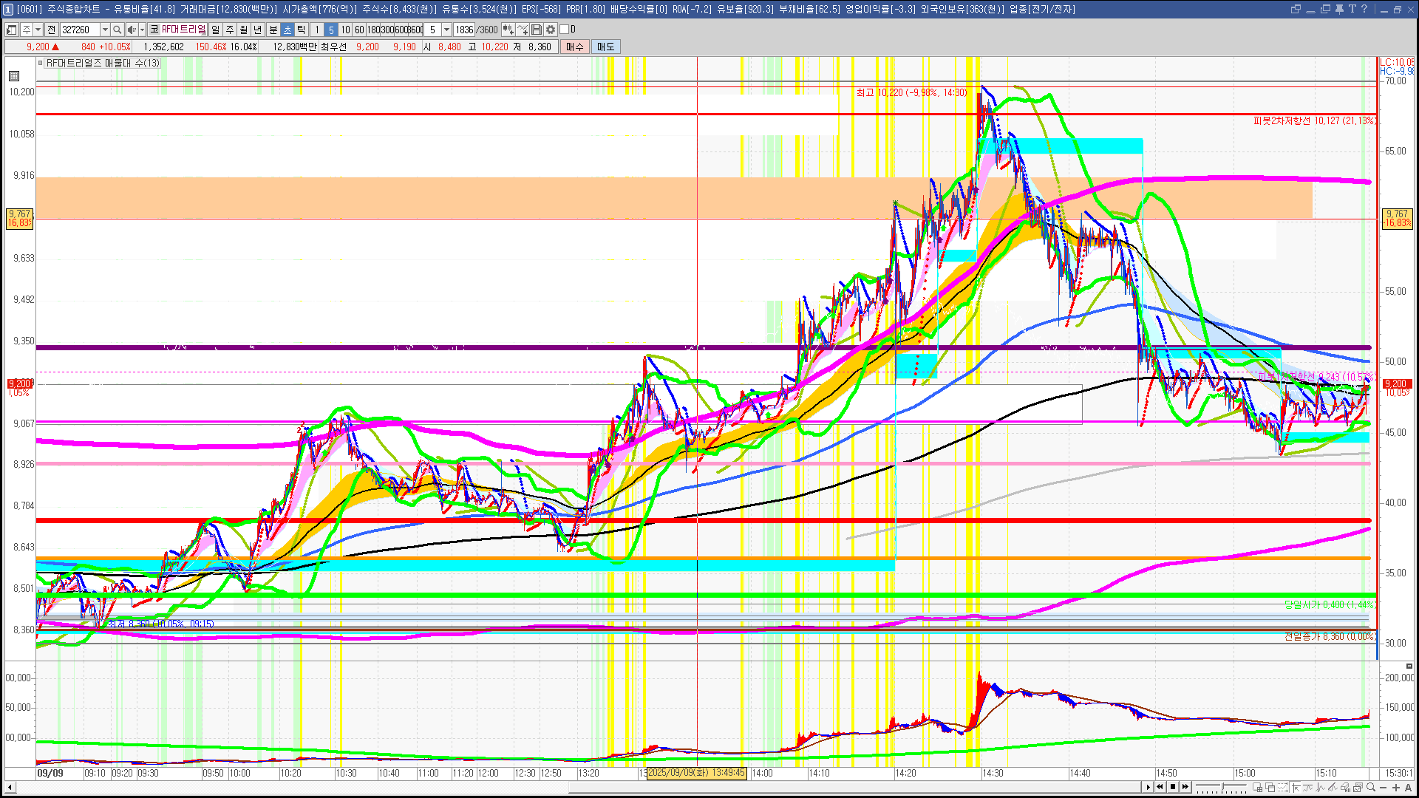Click the 매도 sell button

[x=605, y=47]
